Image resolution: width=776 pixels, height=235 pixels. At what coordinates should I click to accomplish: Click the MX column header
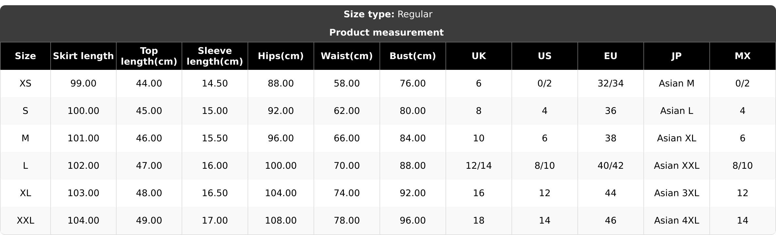point(743,56)
